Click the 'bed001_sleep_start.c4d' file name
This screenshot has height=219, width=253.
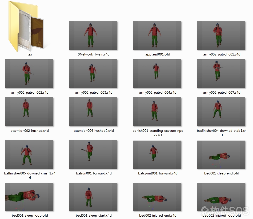(x=94, y=216)
